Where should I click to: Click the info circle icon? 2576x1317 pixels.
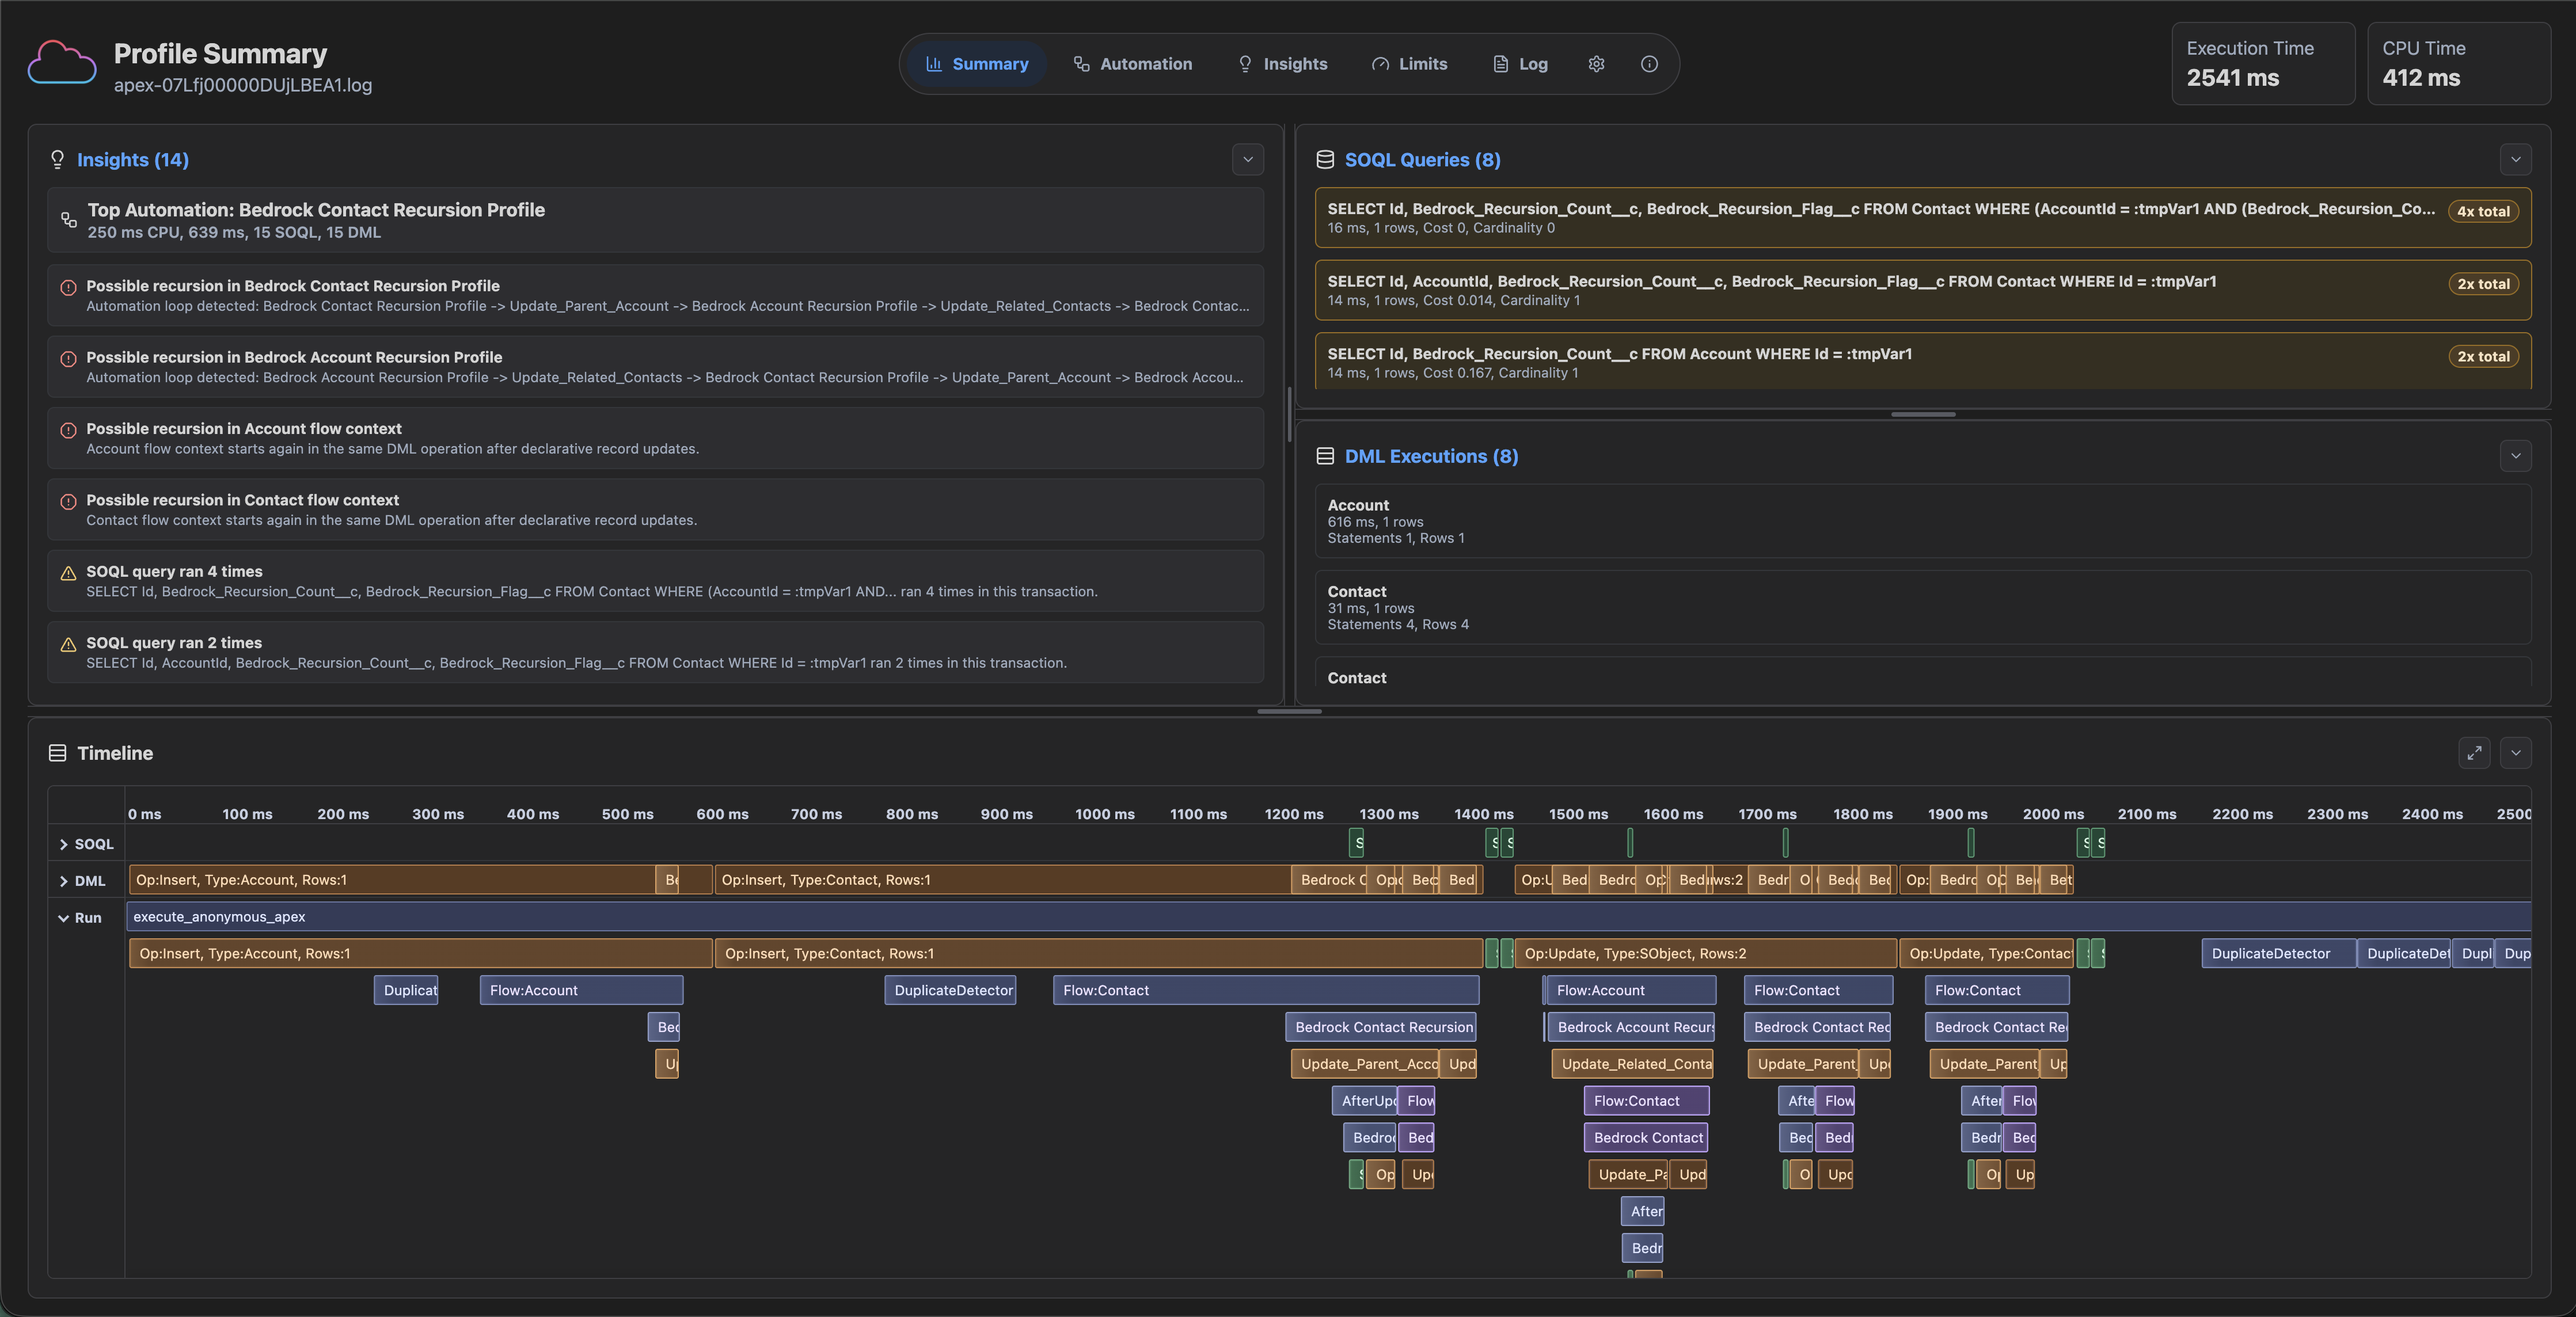pyautogui.click(x=1649, y=64)
